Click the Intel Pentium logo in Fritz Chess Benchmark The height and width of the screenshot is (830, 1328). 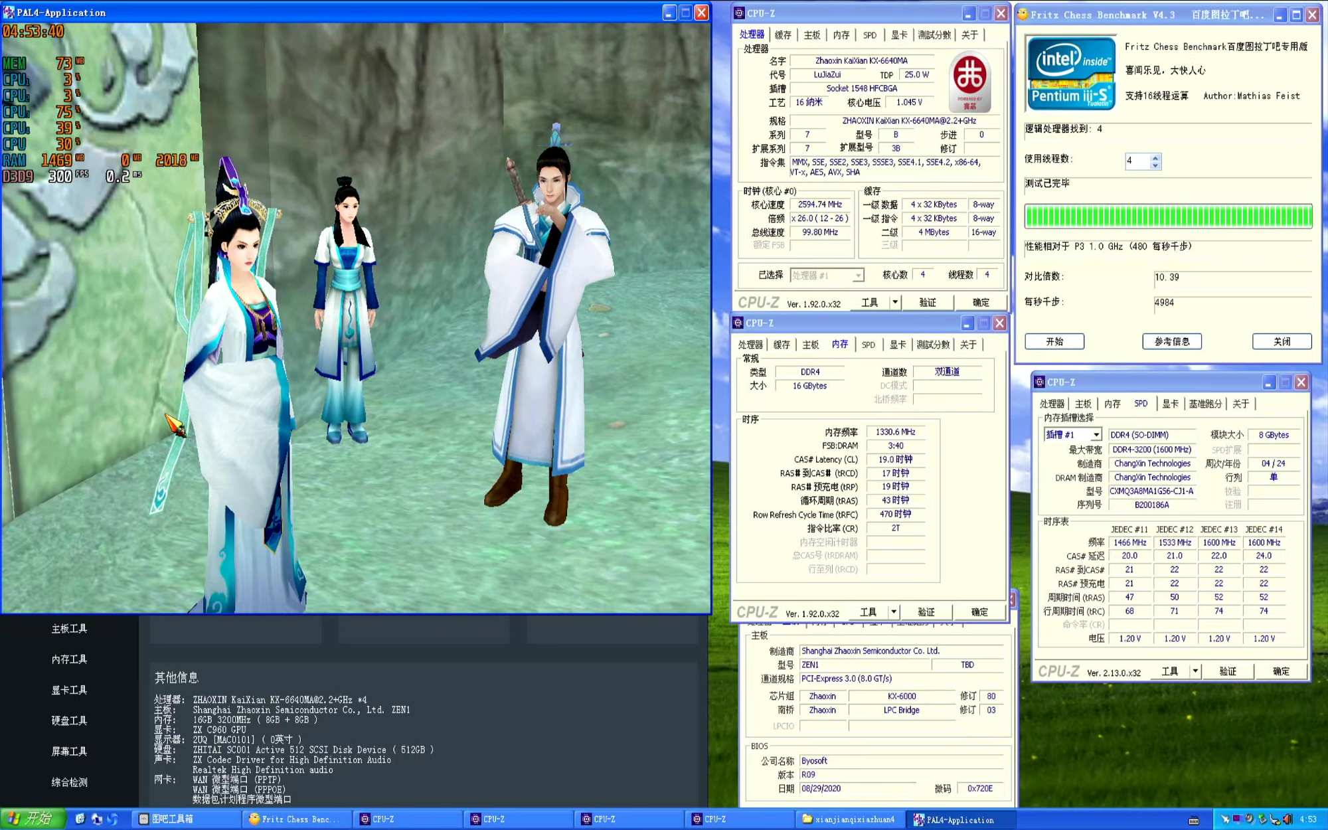[x=1070, y=73]
